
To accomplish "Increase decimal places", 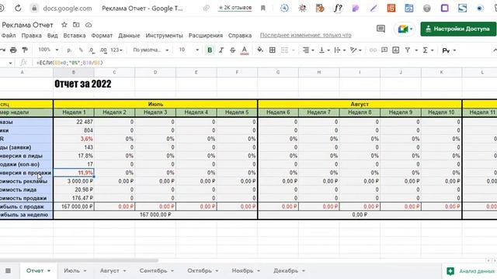I will pyautogui.click(x=103, y=50).
